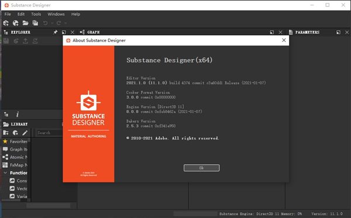The image size is (351, 218).
Task: Select the Graph Items library category
Action: coord(15,150)
